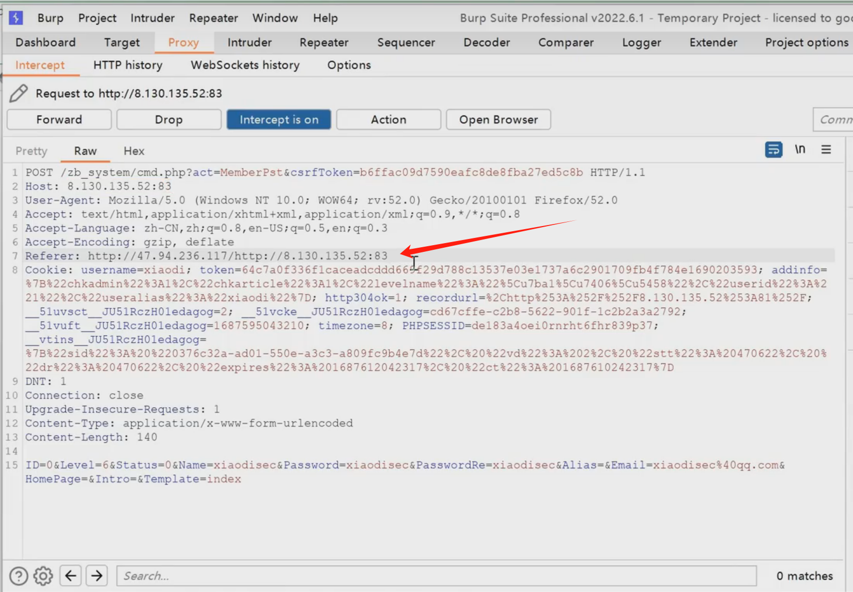The height and width of the screenshot is (592, 853).
Task: Click the Content-Length: 140 header line
Action: [91, 437]
